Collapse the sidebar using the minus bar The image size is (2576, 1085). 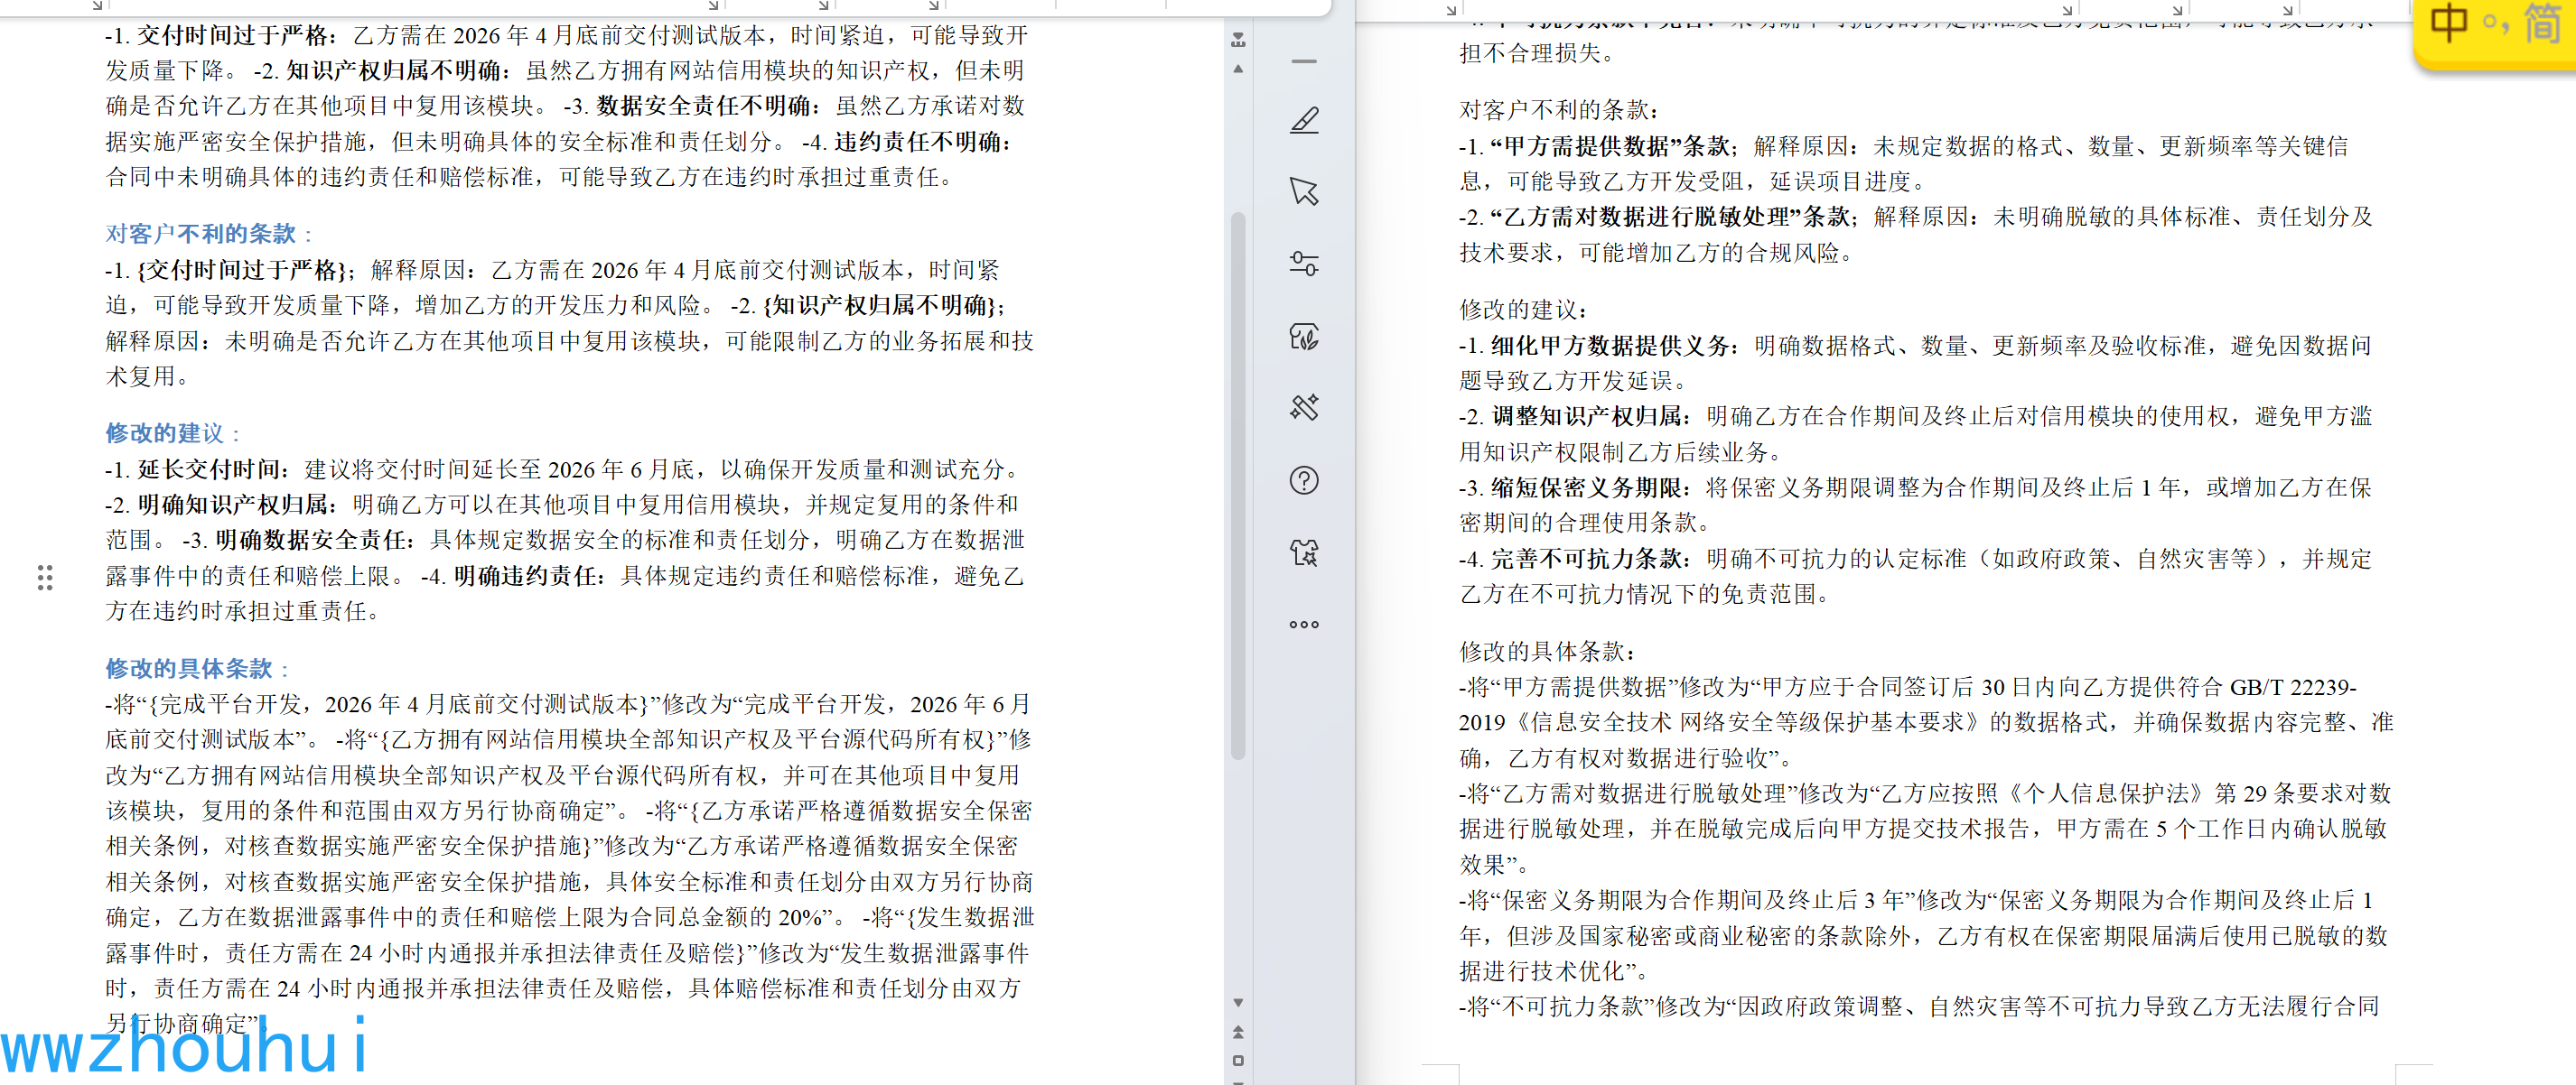[x=1304, y=62]
